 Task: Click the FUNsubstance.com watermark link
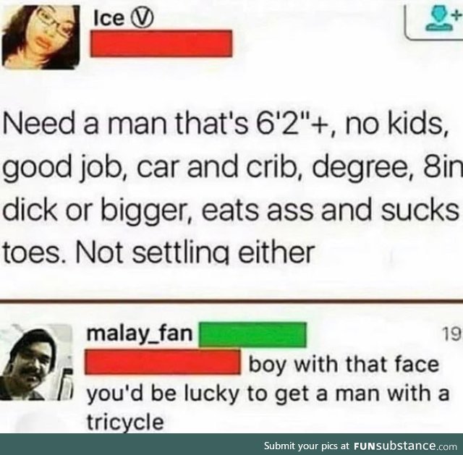click(x=405, y=446)
